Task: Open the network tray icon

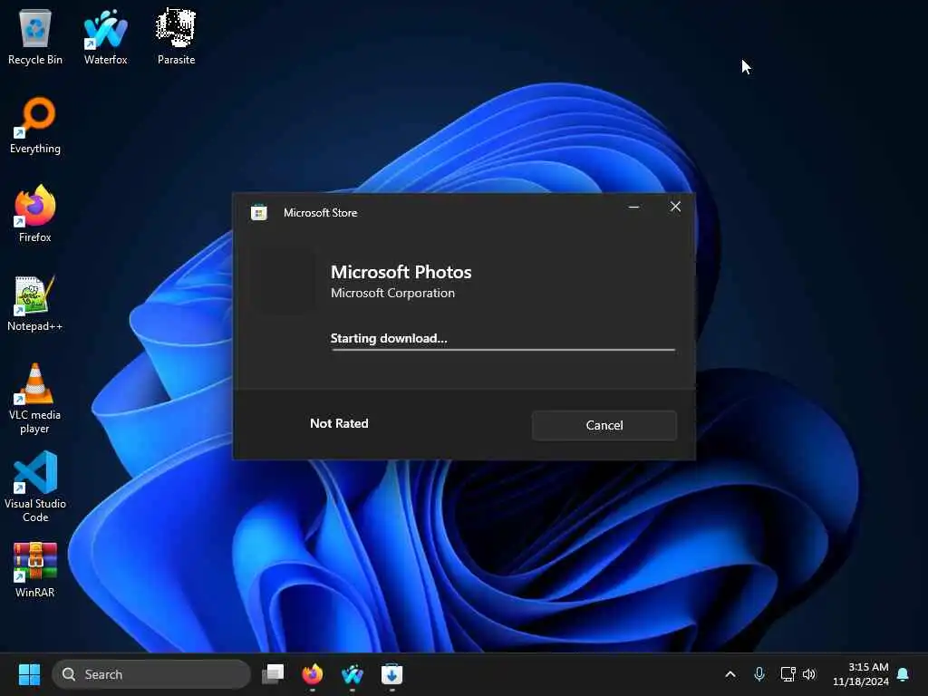Action: click(x=788, y=674)
